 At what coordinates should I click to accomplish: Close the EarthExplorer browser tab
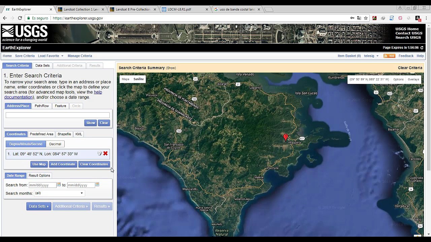[x=51, y=9]
